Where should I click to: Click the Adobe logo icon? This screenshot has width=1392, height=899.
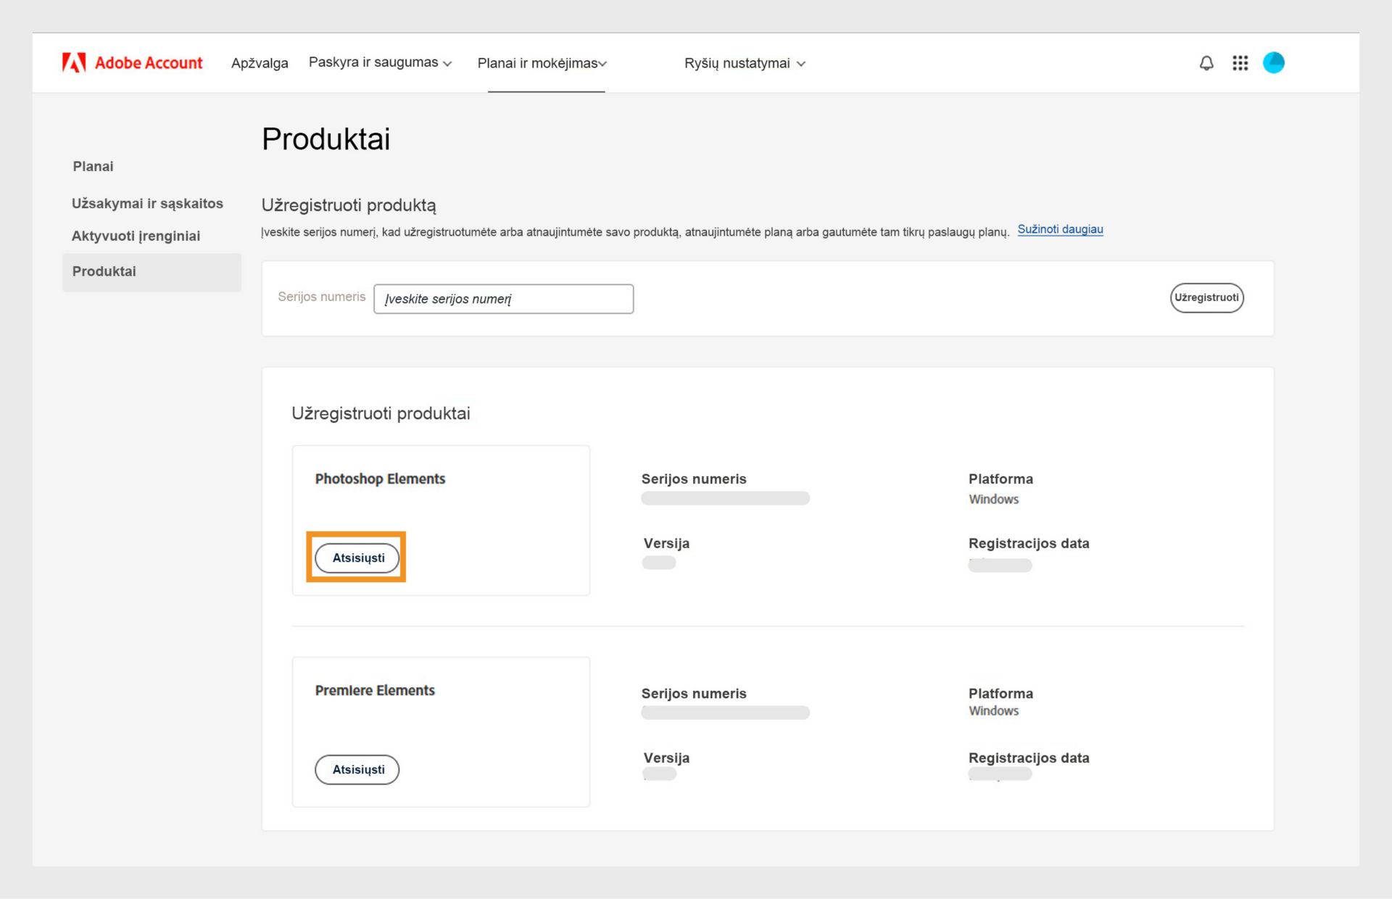tap(75, 62)
